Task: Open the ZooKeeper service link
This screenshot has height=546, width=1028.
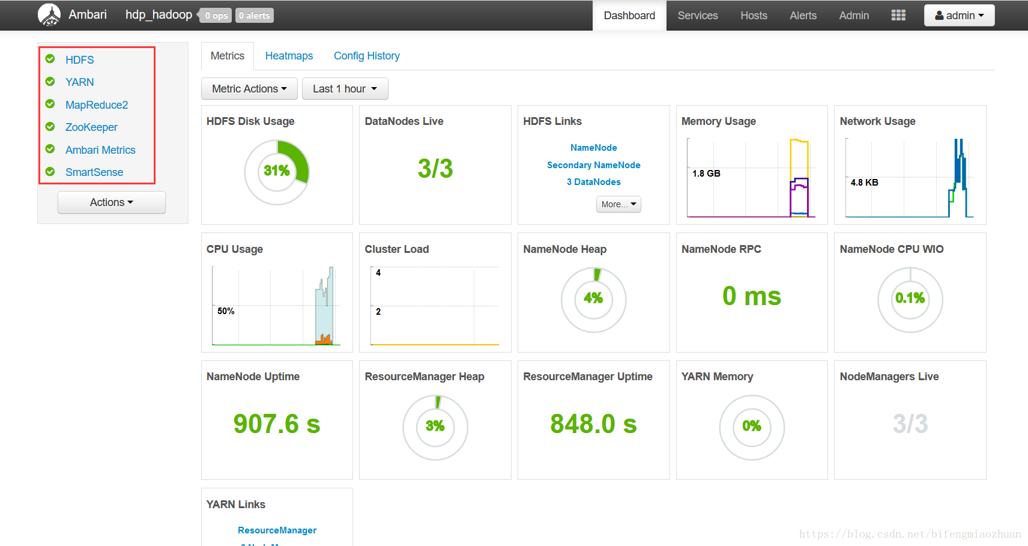Action: coord(91,127)
